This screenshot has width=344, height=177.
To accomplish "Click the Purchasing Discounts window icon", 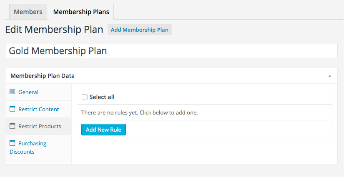I will [12, 143].
